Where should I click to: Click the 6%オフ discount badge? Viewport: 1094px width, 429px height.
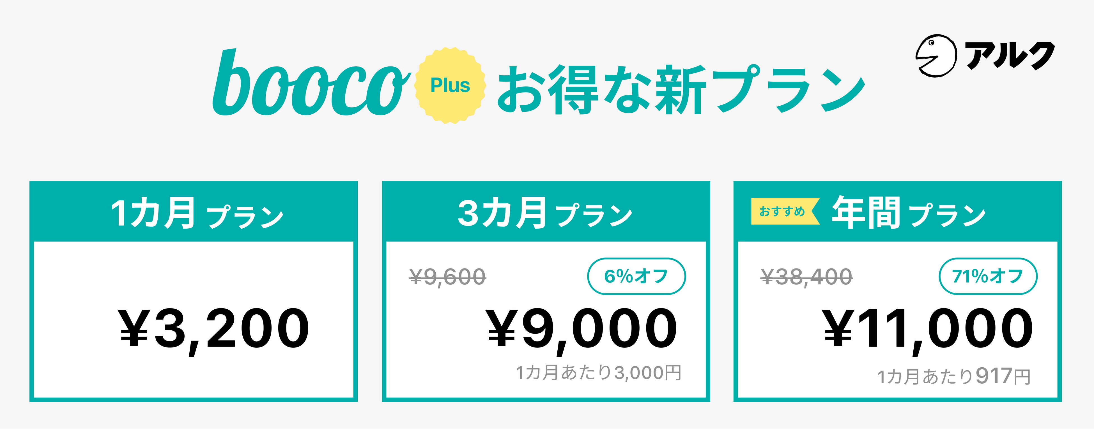tap(636, 276)
